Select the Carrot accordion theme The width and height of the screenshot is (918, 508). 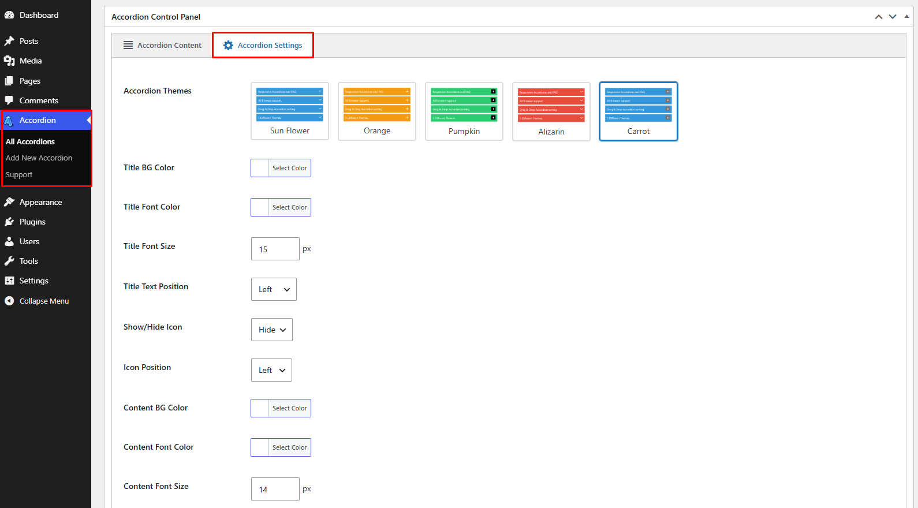[639, 111]
